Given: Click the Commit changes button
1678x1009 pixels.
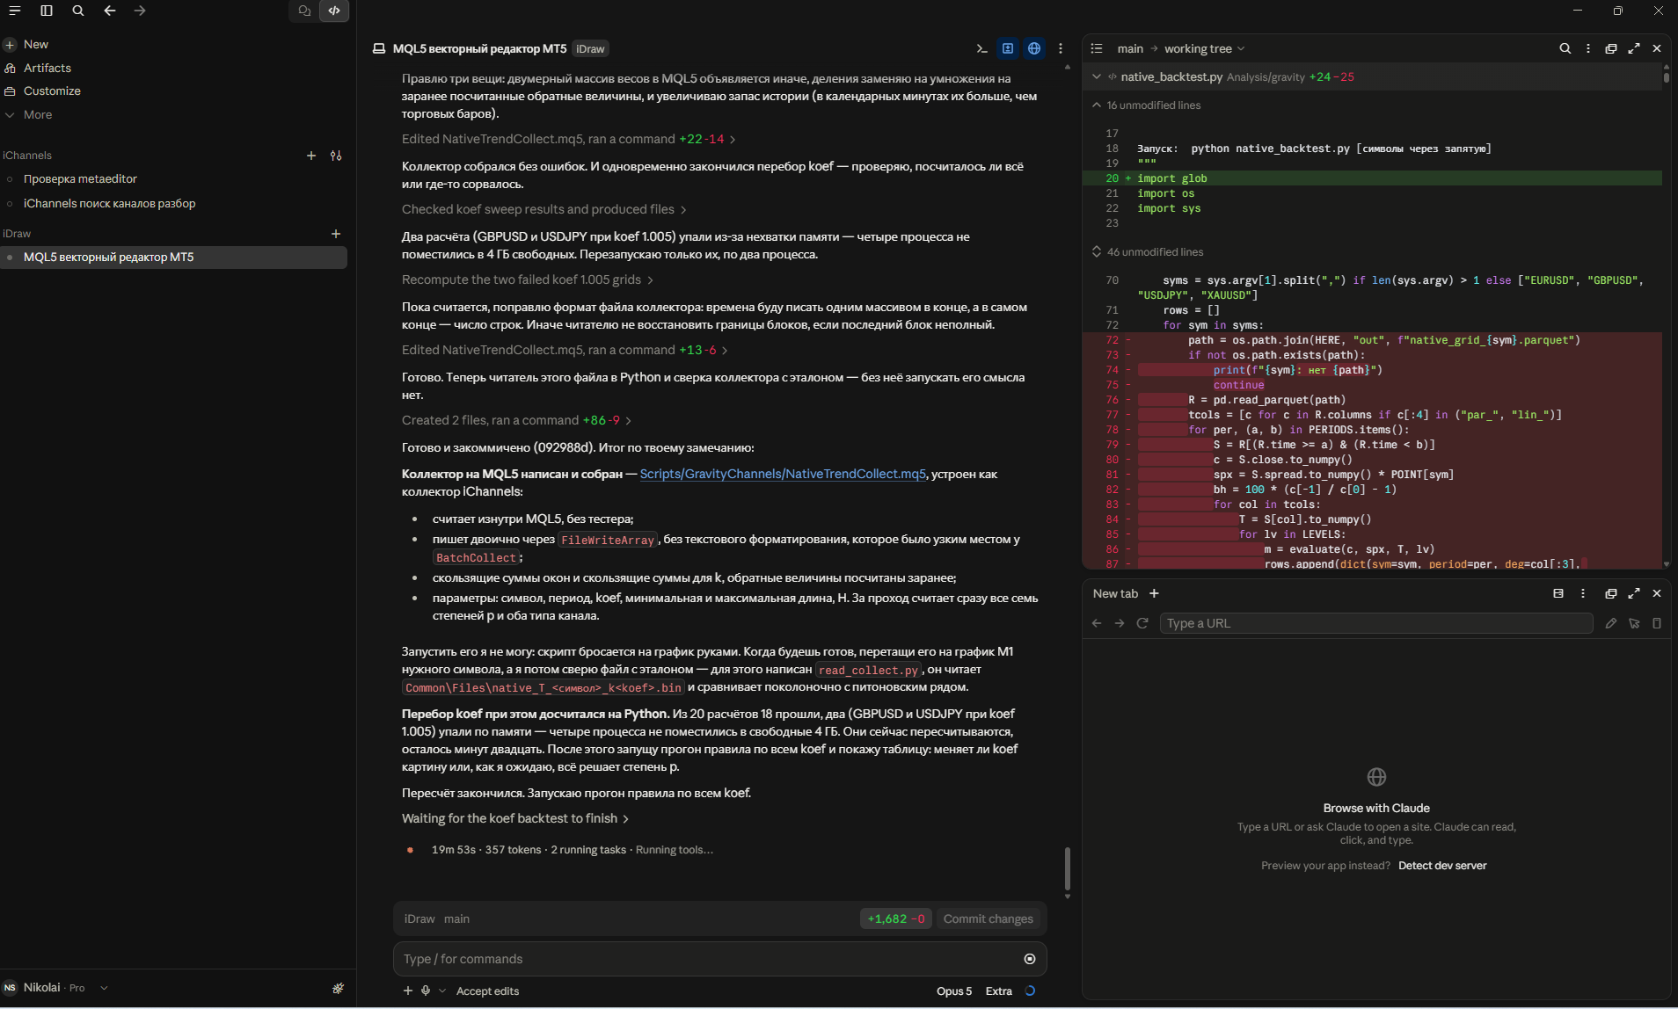Looking at the screenshot, I should 988,918.
